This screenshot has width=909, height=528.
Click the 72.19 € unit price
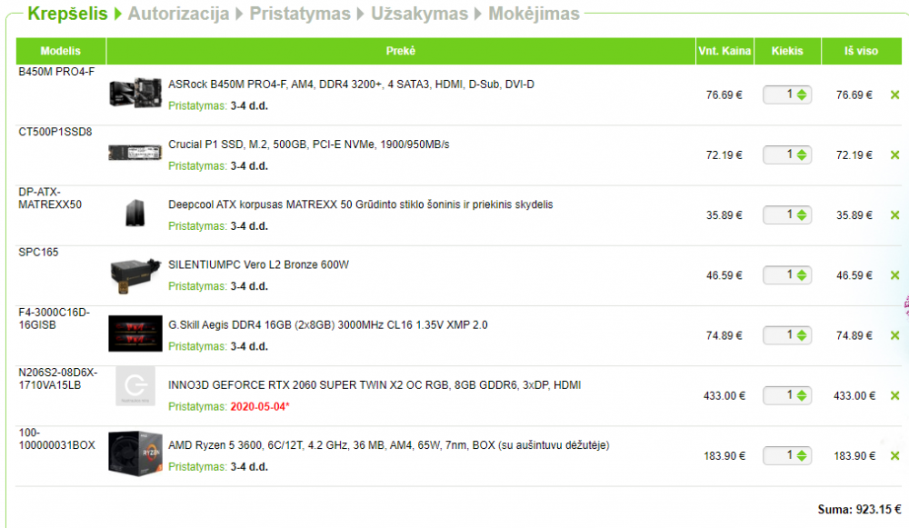[724, 155]
